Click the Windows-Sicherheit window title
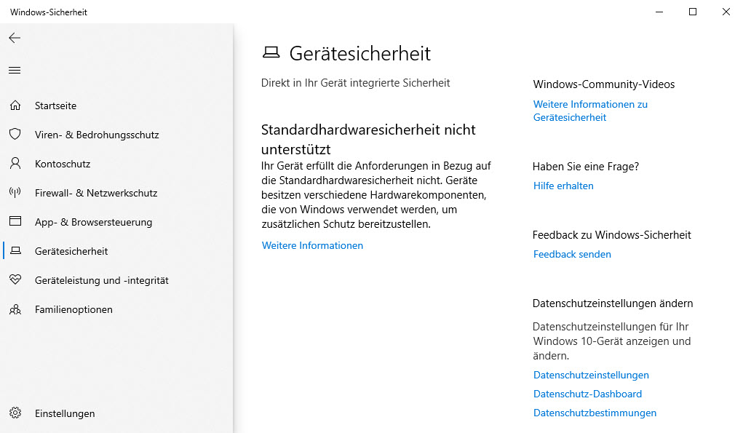Image resolution: width=743 pixels, height=433 pixels. [x=49, y=12]
